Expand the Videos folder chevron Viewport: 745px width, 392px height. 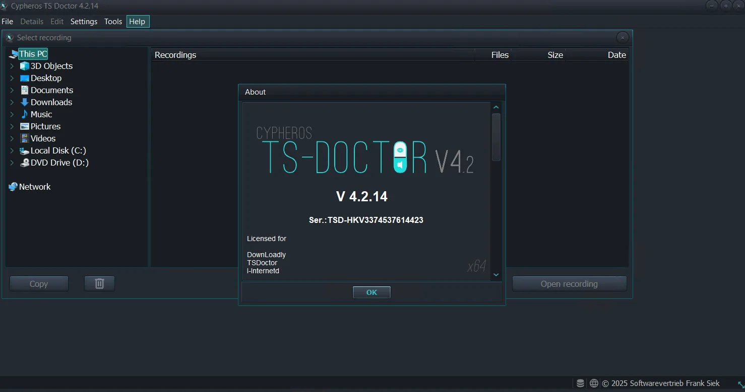pos(12,138)
